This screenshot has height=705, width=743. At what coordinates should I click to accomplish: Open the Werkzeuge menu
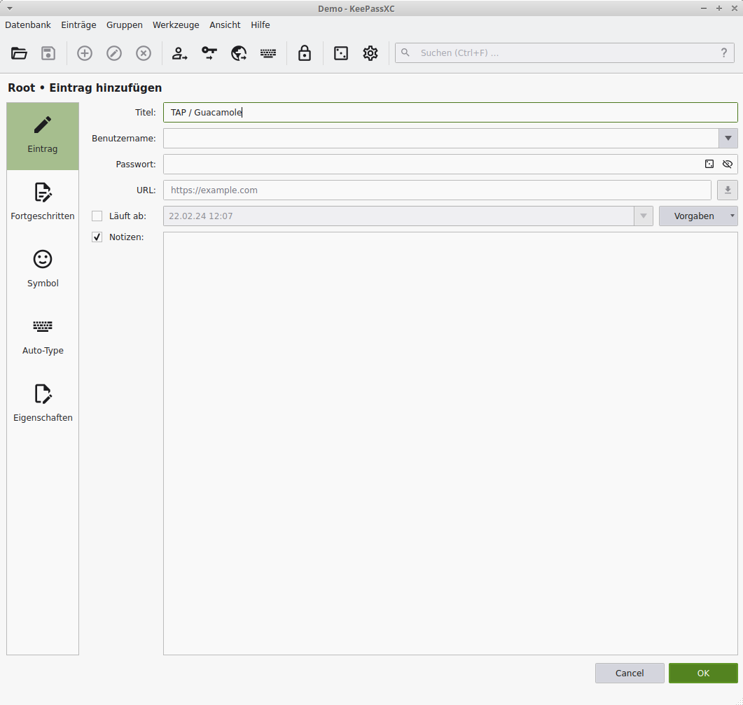point(176,25)
